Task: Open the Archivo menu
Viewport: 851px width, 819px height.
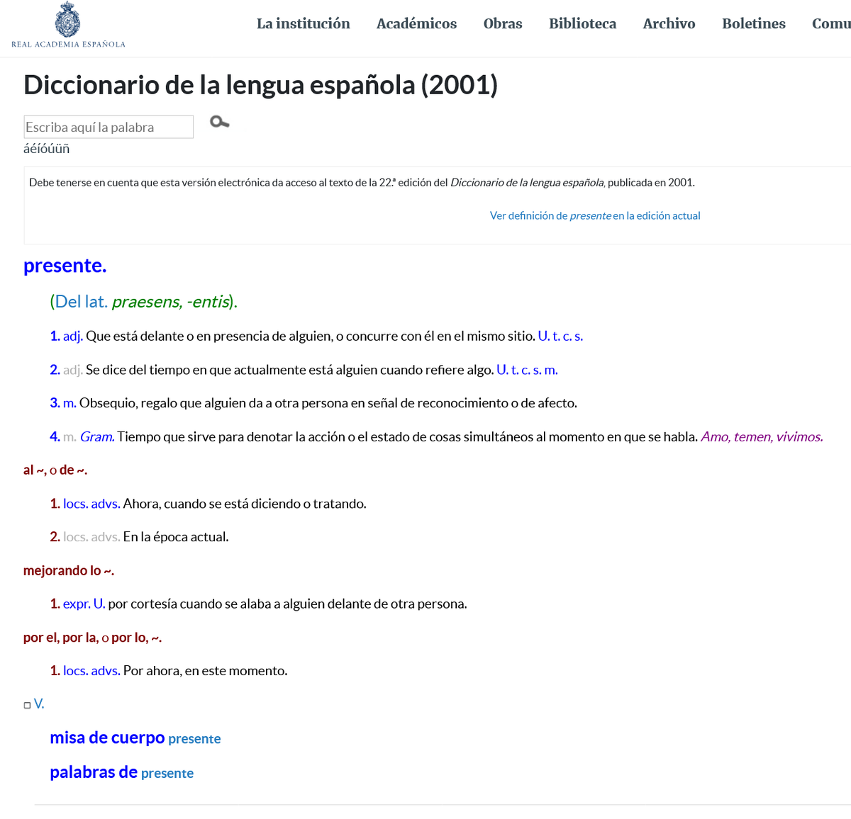Action: [669, 23]
